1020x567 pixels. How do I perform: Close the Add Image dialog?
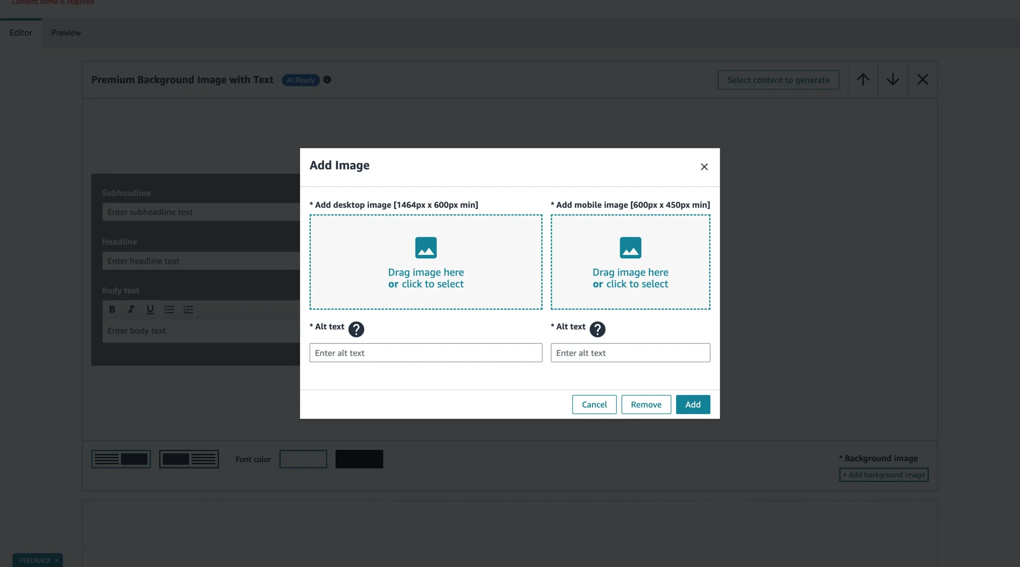[704, 167]
